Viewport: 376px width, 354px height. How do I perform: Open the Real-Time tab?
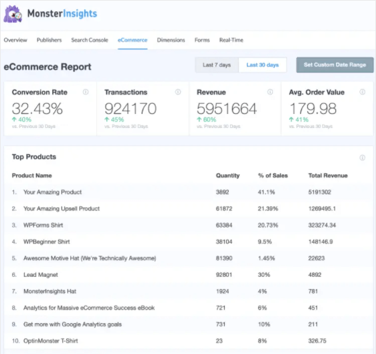pos(231,40)
